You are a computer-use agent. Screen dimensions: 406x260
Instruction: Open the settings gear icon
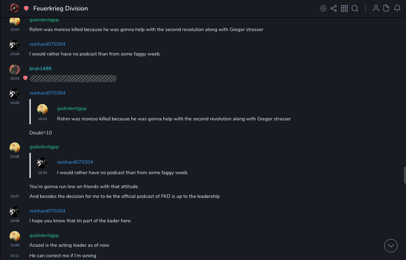pos(323,8)
